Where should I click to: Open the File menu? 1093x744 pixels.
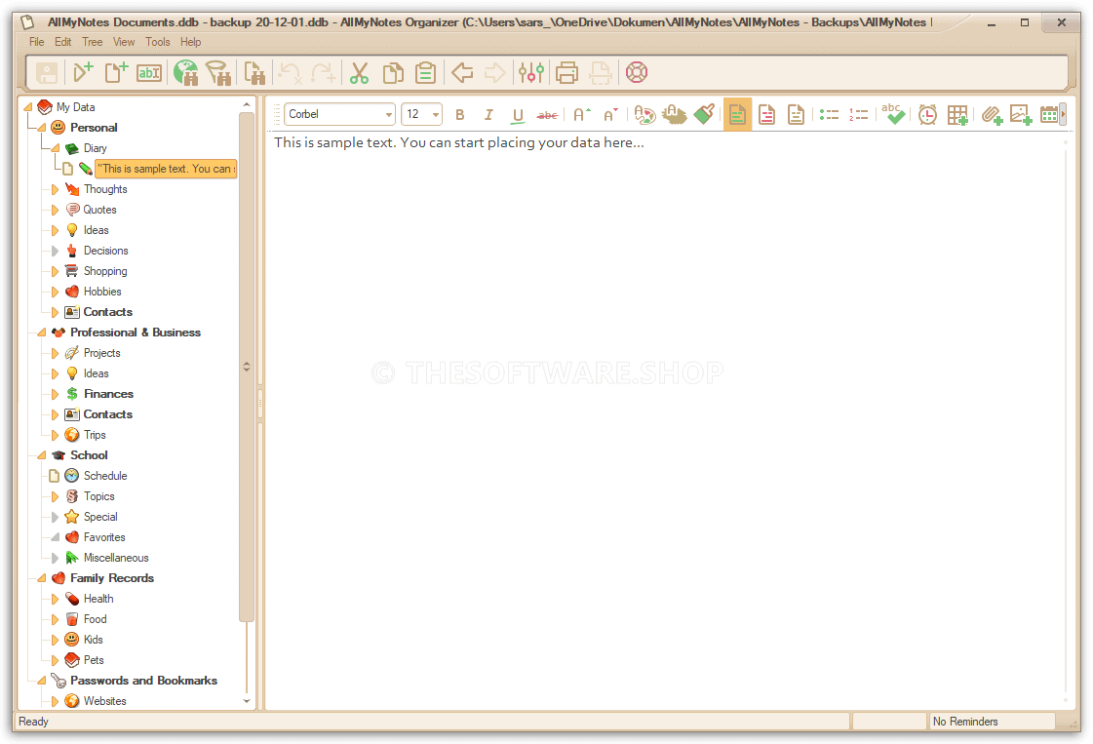click(x=37, y=42)
